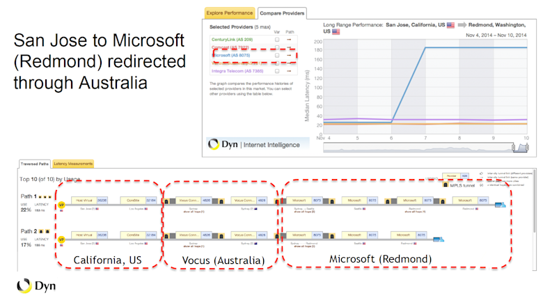Open the Integra Telecom (AS 7385) link
The image size is (543, 303).
237,71
